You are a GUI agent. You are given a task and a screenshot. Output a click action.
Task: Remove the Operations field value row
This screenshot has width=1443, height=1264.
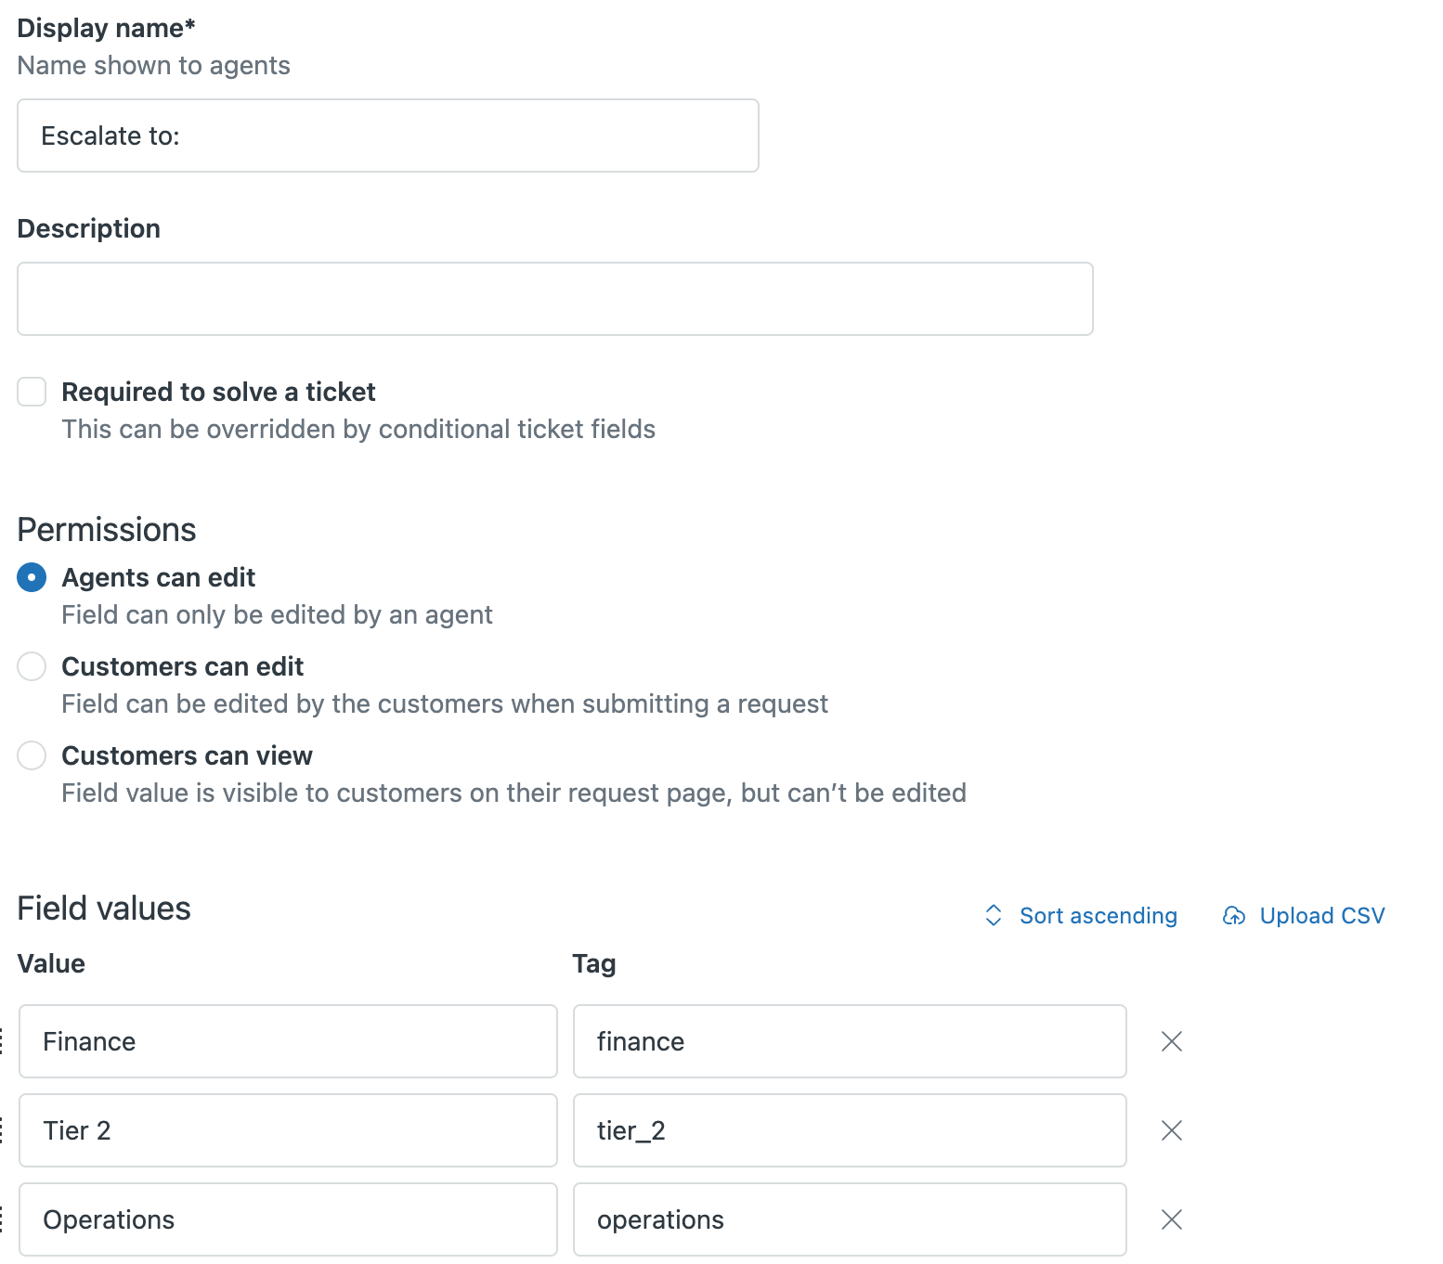coord(1172,1219)
